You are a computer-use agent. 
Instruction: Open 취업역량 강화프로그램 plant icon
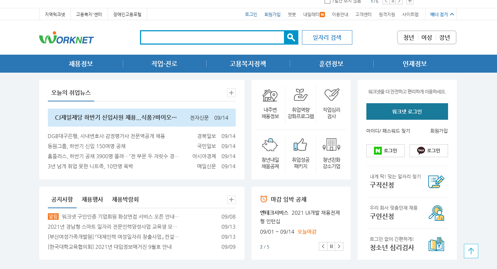tap(301, 95)
